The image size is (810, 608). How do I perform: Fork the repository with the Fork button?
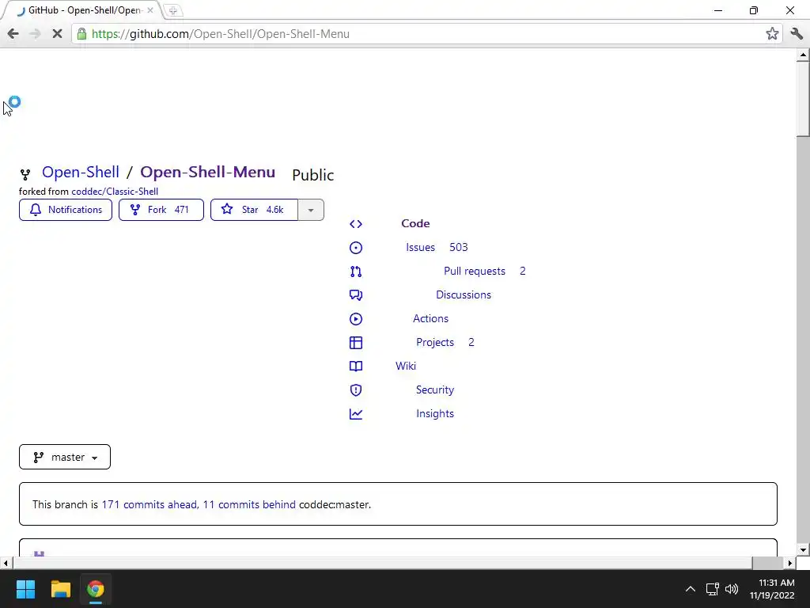[x=161, y=210]
